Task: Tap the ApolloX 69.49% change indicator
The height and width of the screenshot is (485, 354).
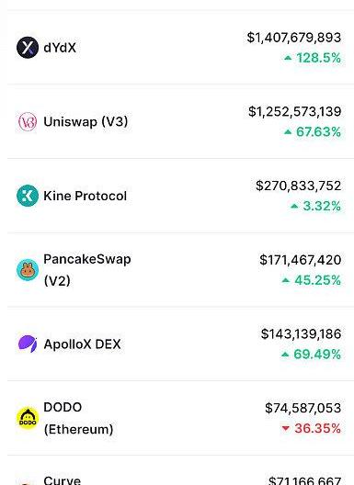Action: pyautogui.click(x=311, y=355)
